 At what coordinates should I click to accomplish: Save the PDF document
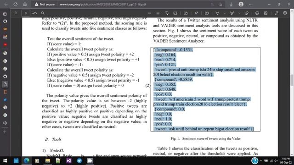point(266,13)
